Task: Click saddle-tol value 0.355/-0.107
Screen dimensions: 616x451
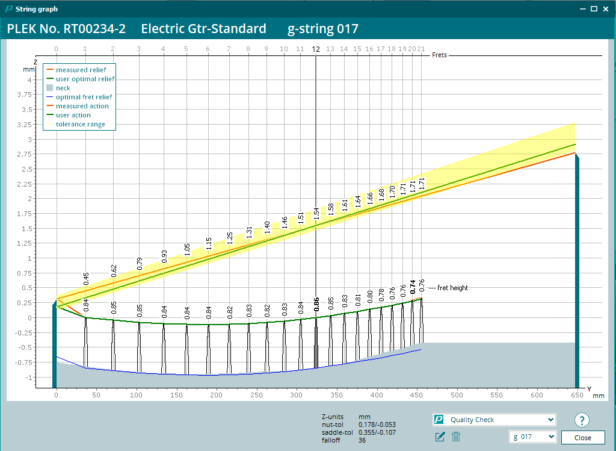Action: 377,432
